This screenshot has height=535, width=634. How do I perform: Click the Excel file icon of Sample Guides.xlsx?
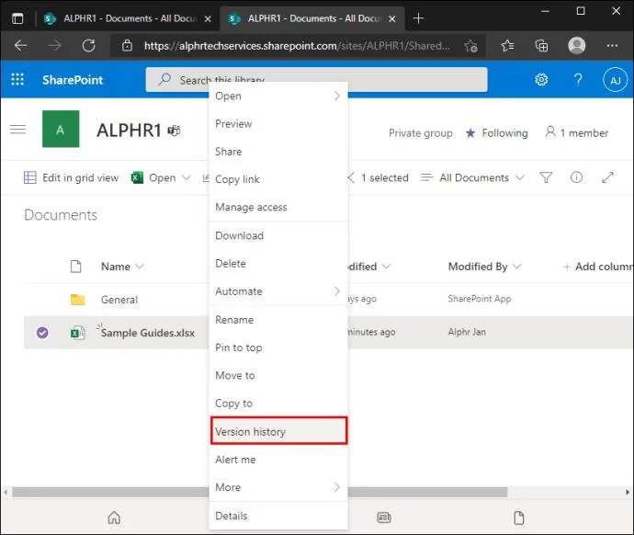[77, 333]
